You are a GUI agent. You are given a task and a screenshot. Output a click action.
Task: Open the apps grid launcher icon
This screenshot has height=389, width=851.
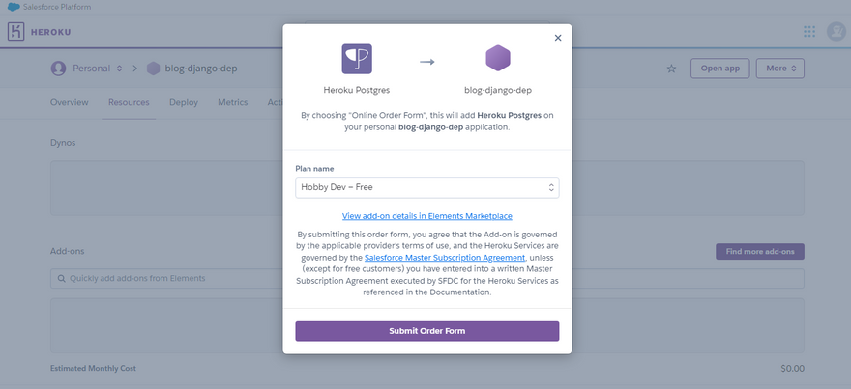[x=809, y=32]
